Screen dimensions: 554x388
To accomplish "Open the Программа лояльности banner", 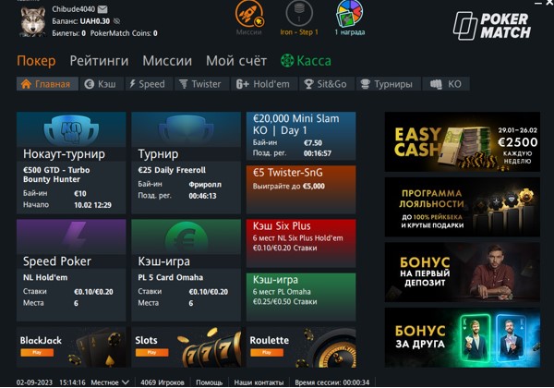I will [463, 207].
